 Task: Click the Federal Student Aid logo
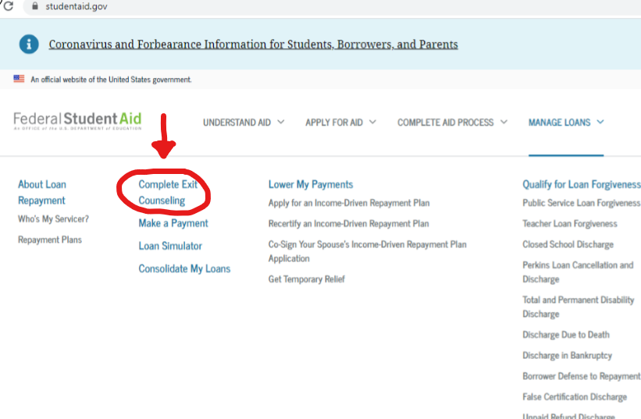coord(77,121)
